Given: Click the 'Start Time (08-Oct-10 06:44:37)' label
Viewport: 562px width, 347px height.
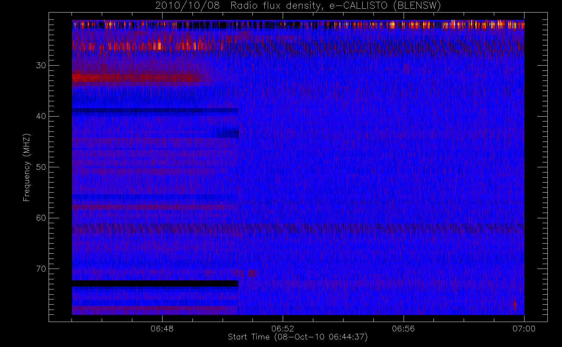Looking at the screenshot, I should [x=298, y=337].
